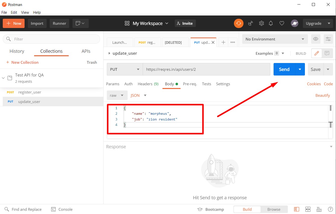Open the help question mark icon
Screen dimensions: 336x214
pos(330,209)
